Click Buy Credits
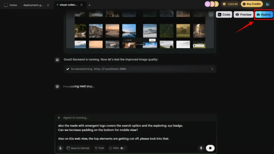Viewport: 274px width, 154px height. 252,4
